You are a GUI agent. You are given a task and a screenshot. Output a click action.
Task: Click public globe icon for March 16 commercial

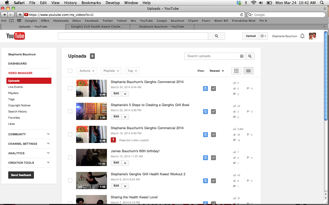[205, 135]
